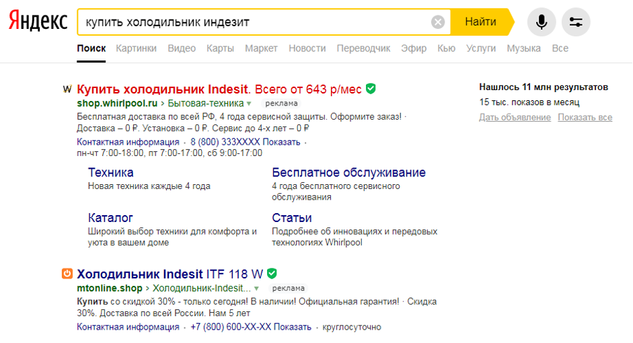The width and height of the screenshot is (633, 343).
Task: Click the text круглосуточно
Action: click(x=352, y=327)
